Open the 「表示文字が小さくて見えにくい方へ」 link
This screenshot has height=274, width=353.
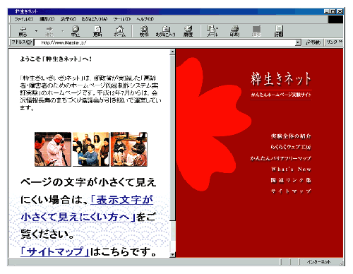tap(87, 208)
